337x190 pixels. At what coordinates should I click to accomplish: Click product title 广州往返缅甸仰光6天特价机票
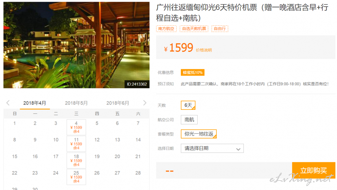point(242,13)
